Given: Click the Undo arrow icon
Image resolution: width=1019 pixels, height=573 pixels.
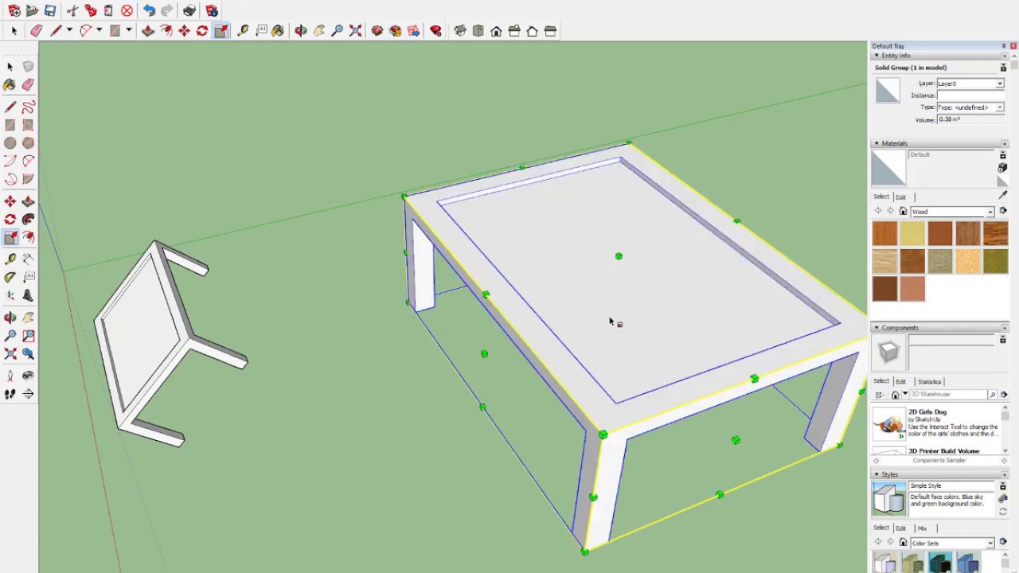Looking at the screenshot, I should [x=149, y=10].
